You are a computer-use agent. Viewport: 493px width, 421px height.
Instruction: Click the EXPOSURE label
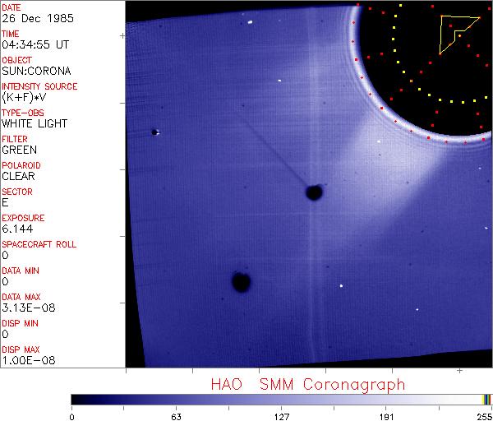coord(23,218)
